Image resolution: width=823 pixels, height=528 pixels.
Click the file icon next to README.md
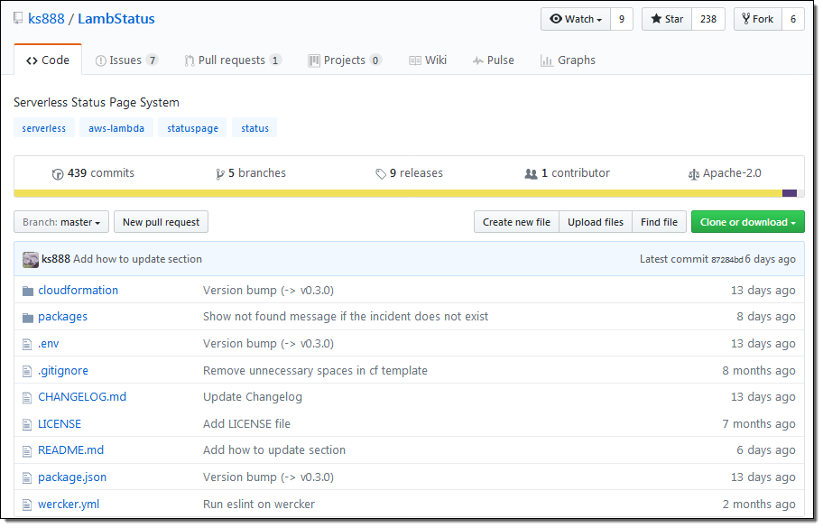point(27,451)
